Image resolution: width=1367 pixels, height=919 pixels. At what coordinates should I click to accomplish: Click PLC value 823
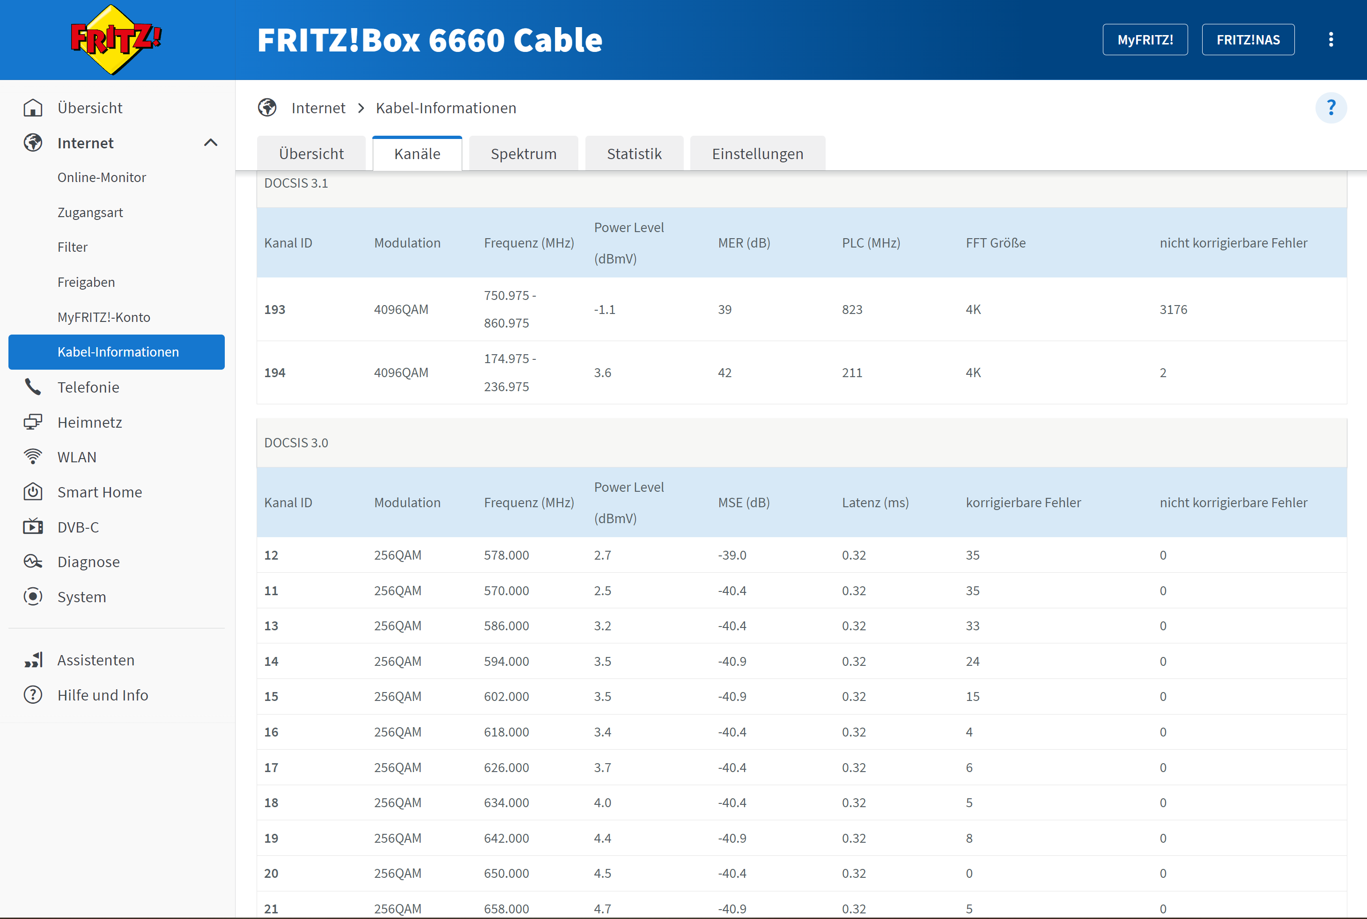point(852,309)
